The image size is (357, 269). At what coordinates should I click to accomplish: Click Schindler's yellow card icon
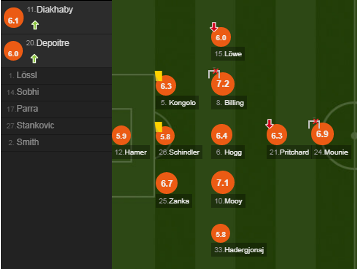click(x=158, y=127)
